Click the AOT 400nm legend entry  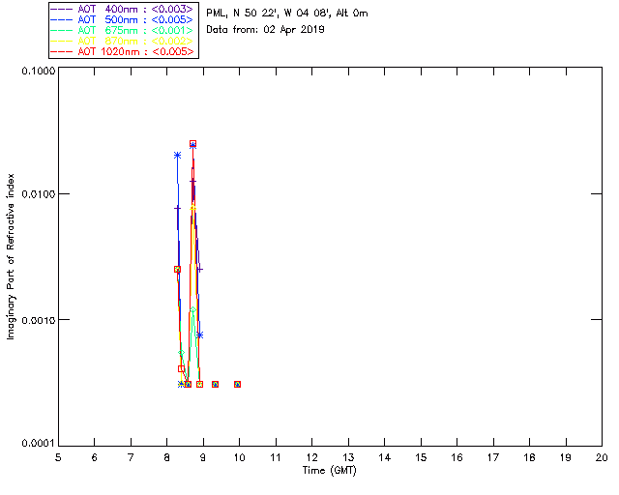point(123,9)
